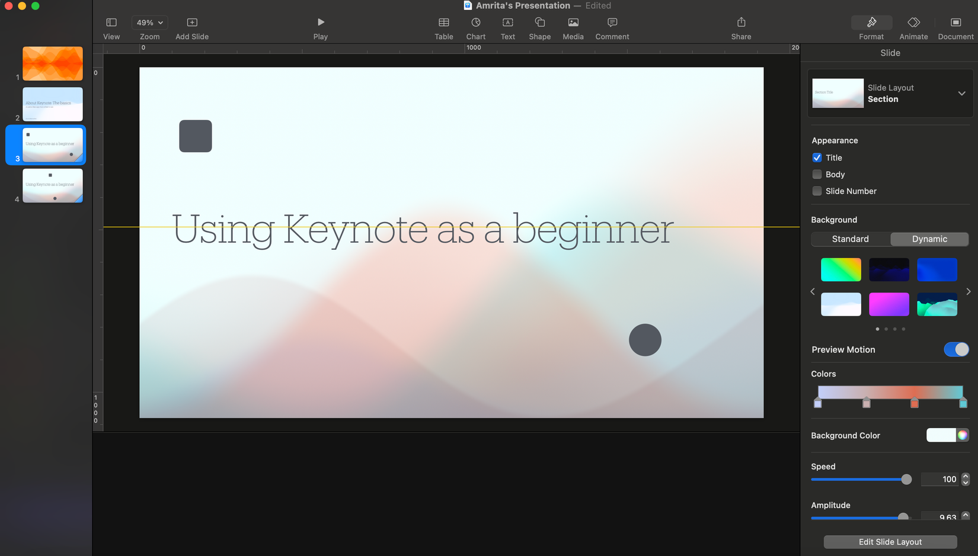978x556 pixels.
Task: Open the Background Color wheel picker
Action: (963, 435)
